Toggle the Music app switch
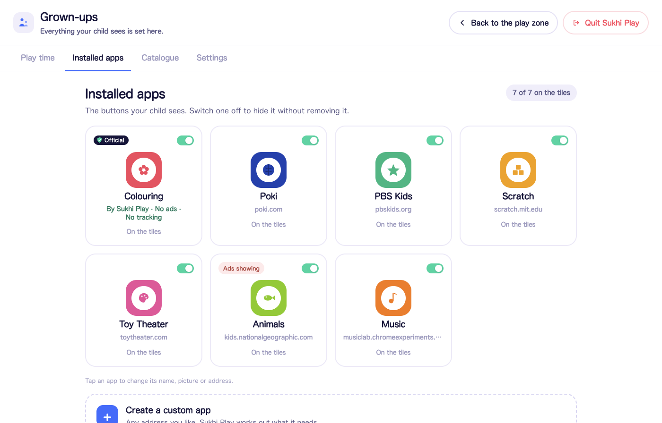The image size is (662, 423). [x=435, y=268]
